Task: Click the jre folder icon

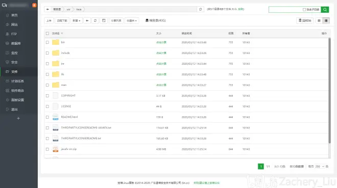Action: point(56,64)
